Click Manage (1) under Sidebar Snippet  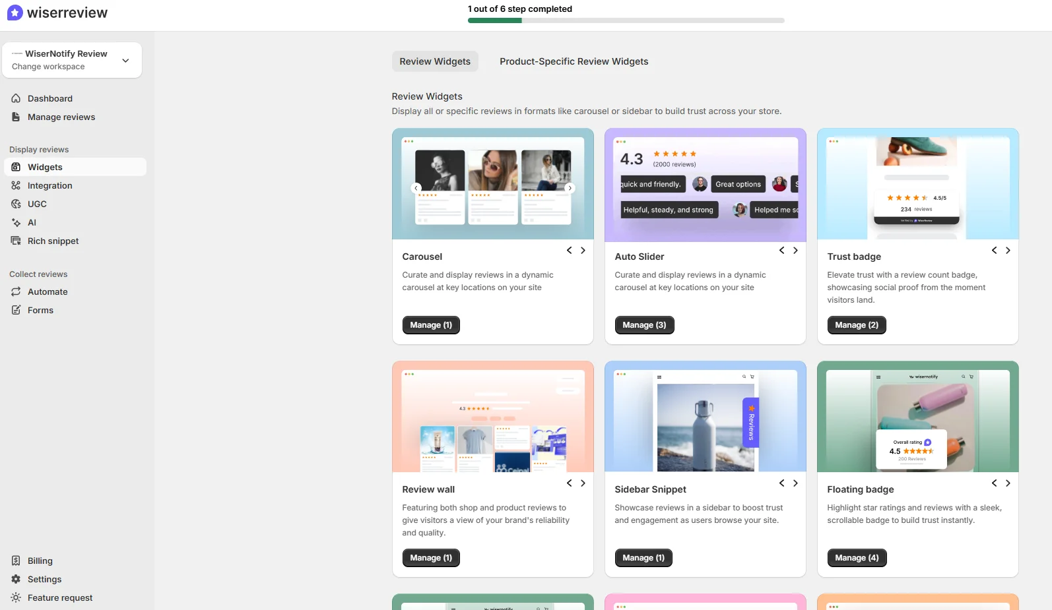pyautogui.click(x=643, y=558)
